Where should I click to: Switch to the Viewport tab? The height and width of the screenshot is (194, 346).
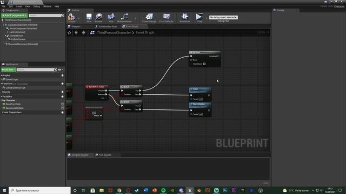tap(76, 26)
